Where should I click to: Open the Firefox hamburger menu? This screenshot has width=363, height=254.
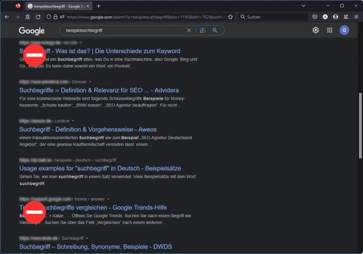tap(356, 17)
